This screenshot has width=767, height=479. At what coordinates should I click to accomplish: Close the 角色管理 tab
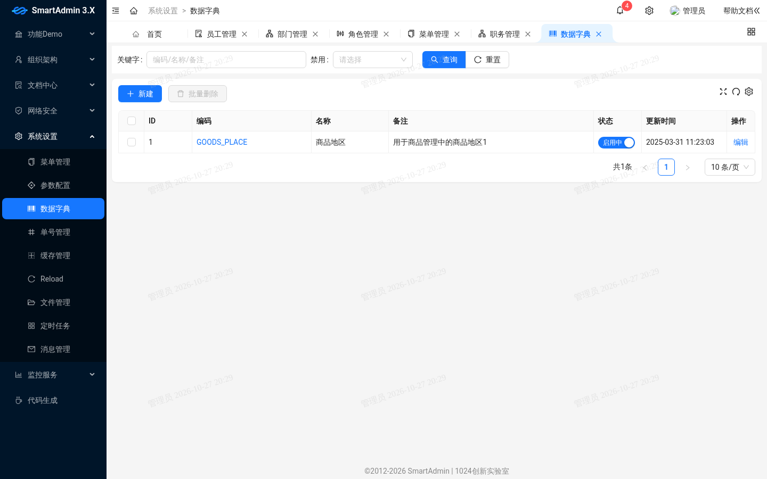click(386, 34)
